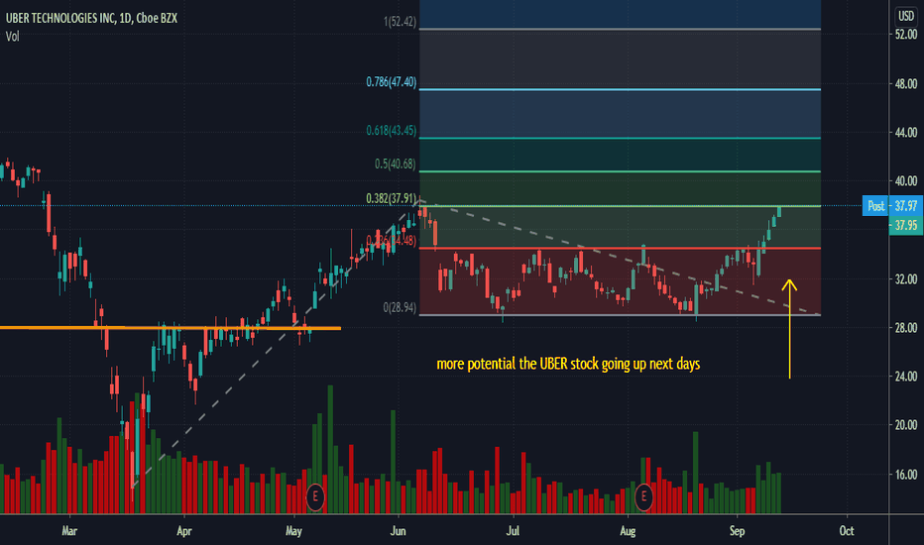
Task: Click the UBER TECHNOLOGIES INC chart title
Action: click(91, 18)
